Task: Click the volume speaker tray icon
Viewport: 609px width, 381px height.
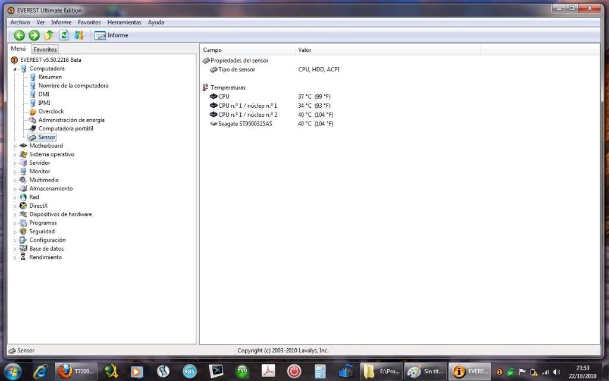Action: (x=557, y=372)
